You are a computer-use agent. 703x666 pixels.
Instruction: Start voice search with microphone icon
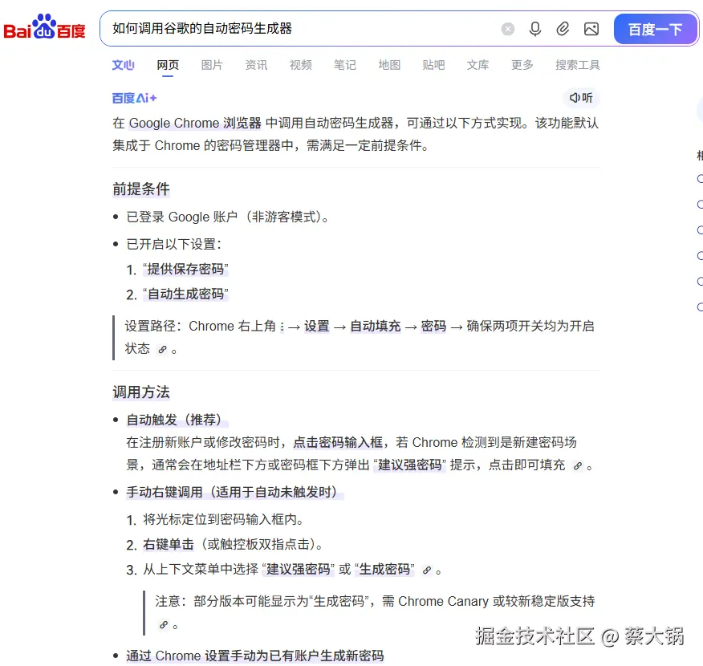(x=534, y=29)
